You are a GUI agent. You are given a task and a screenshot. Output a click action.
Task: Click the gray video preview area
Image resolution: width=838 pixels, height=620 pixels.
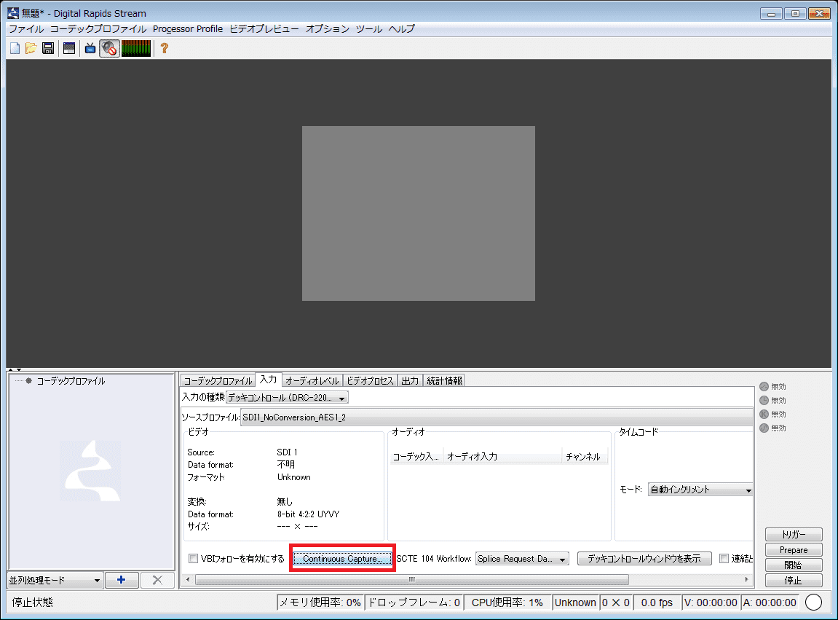tap(419, 213)
